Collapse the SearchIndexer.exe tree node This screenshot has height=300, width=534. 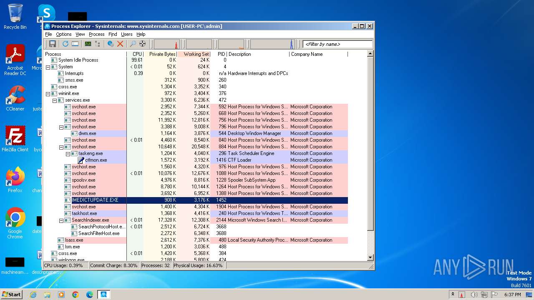[x=61, y=220]
